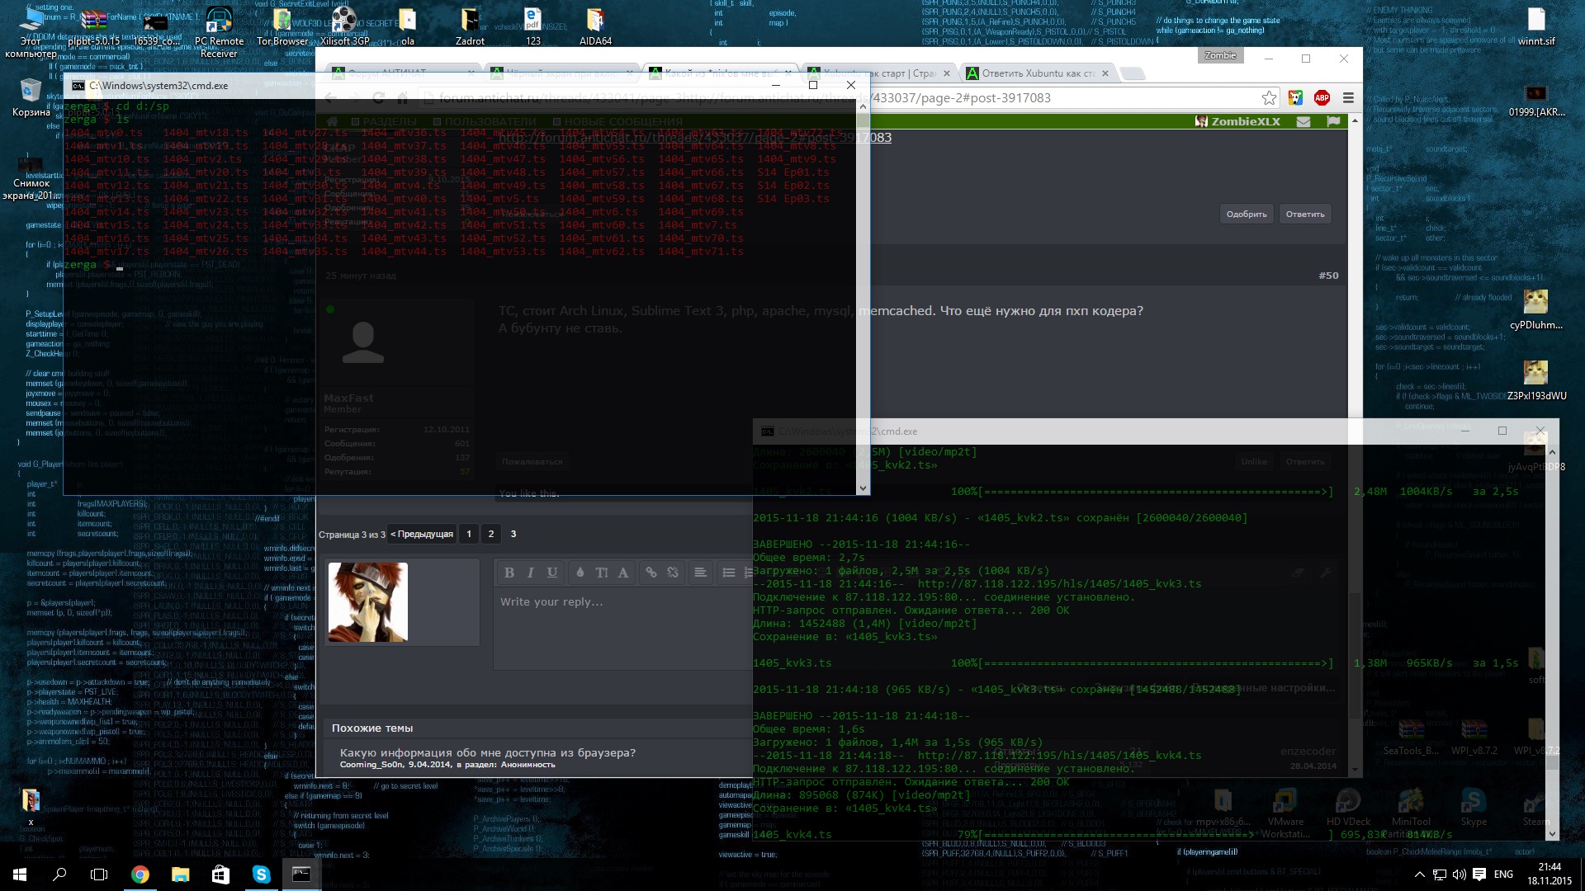Open the AdBlock Plus extension icon

[1322, 98]
